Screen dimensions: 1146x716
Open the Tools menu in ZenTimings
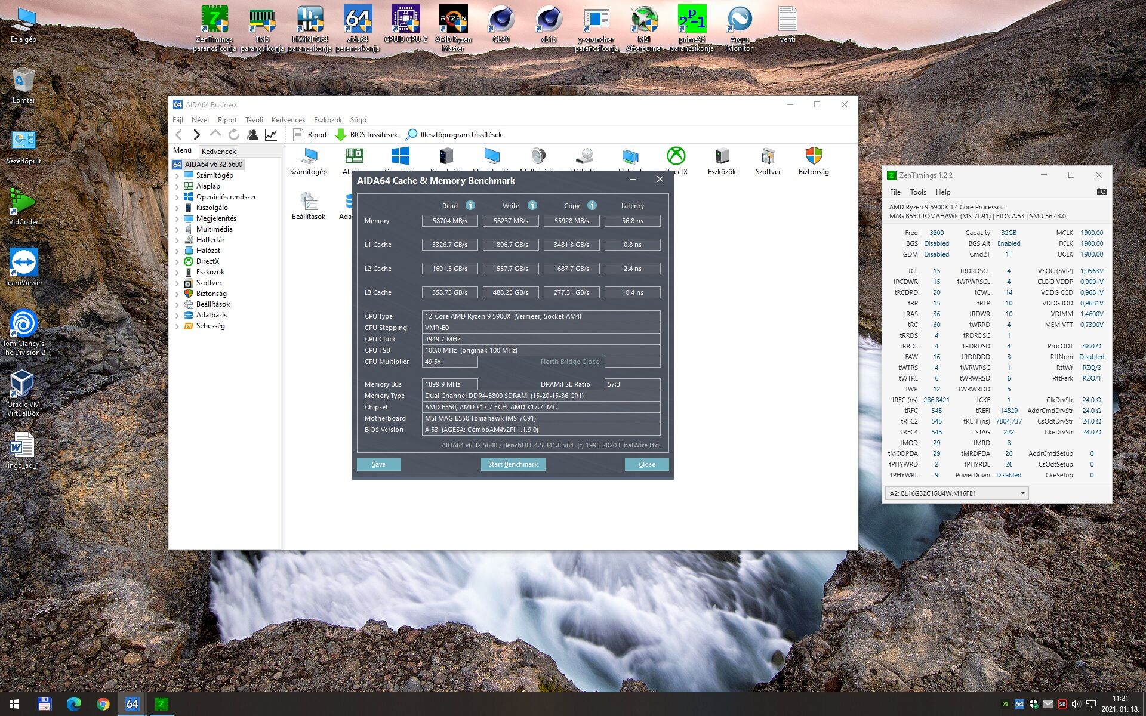(917, 192)
